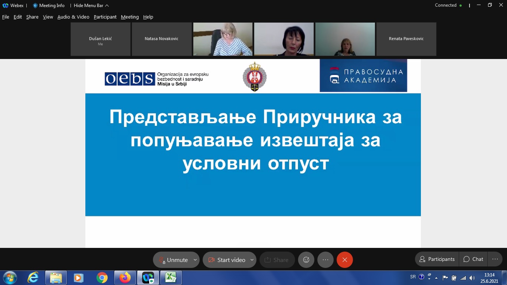Open the Audio & Video menu
Viewport: 507px width, 285px height.
click(73, 17)
